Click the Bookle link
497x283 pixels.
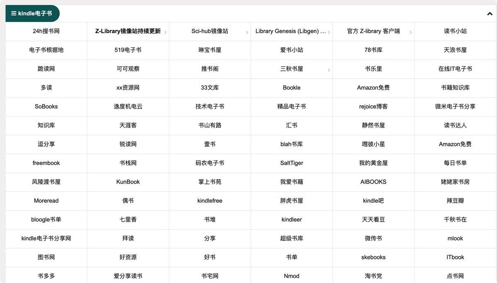pos(292,87)
